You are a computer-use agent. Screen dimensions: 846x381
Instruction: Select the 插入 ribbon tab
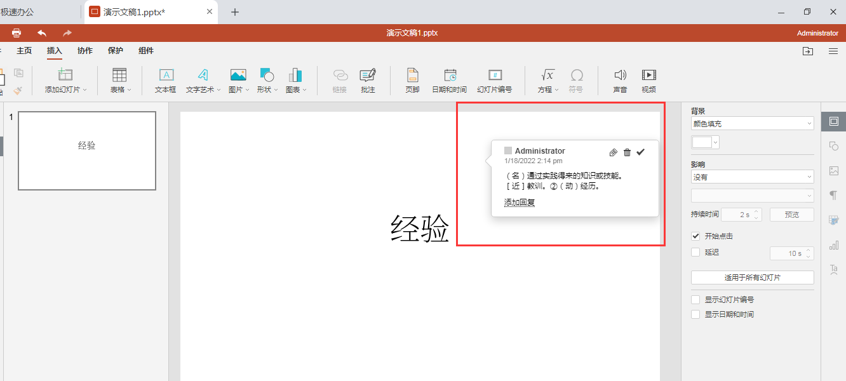pyautogui.click(x=55, y=51)
